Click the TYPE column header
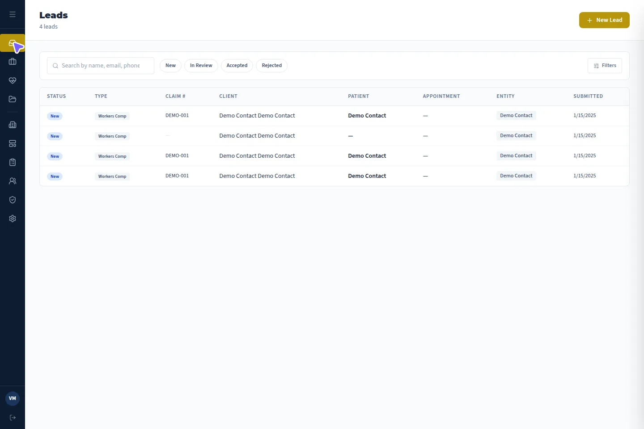The width and height of the screenshot is (644, 429). (101, 96)
